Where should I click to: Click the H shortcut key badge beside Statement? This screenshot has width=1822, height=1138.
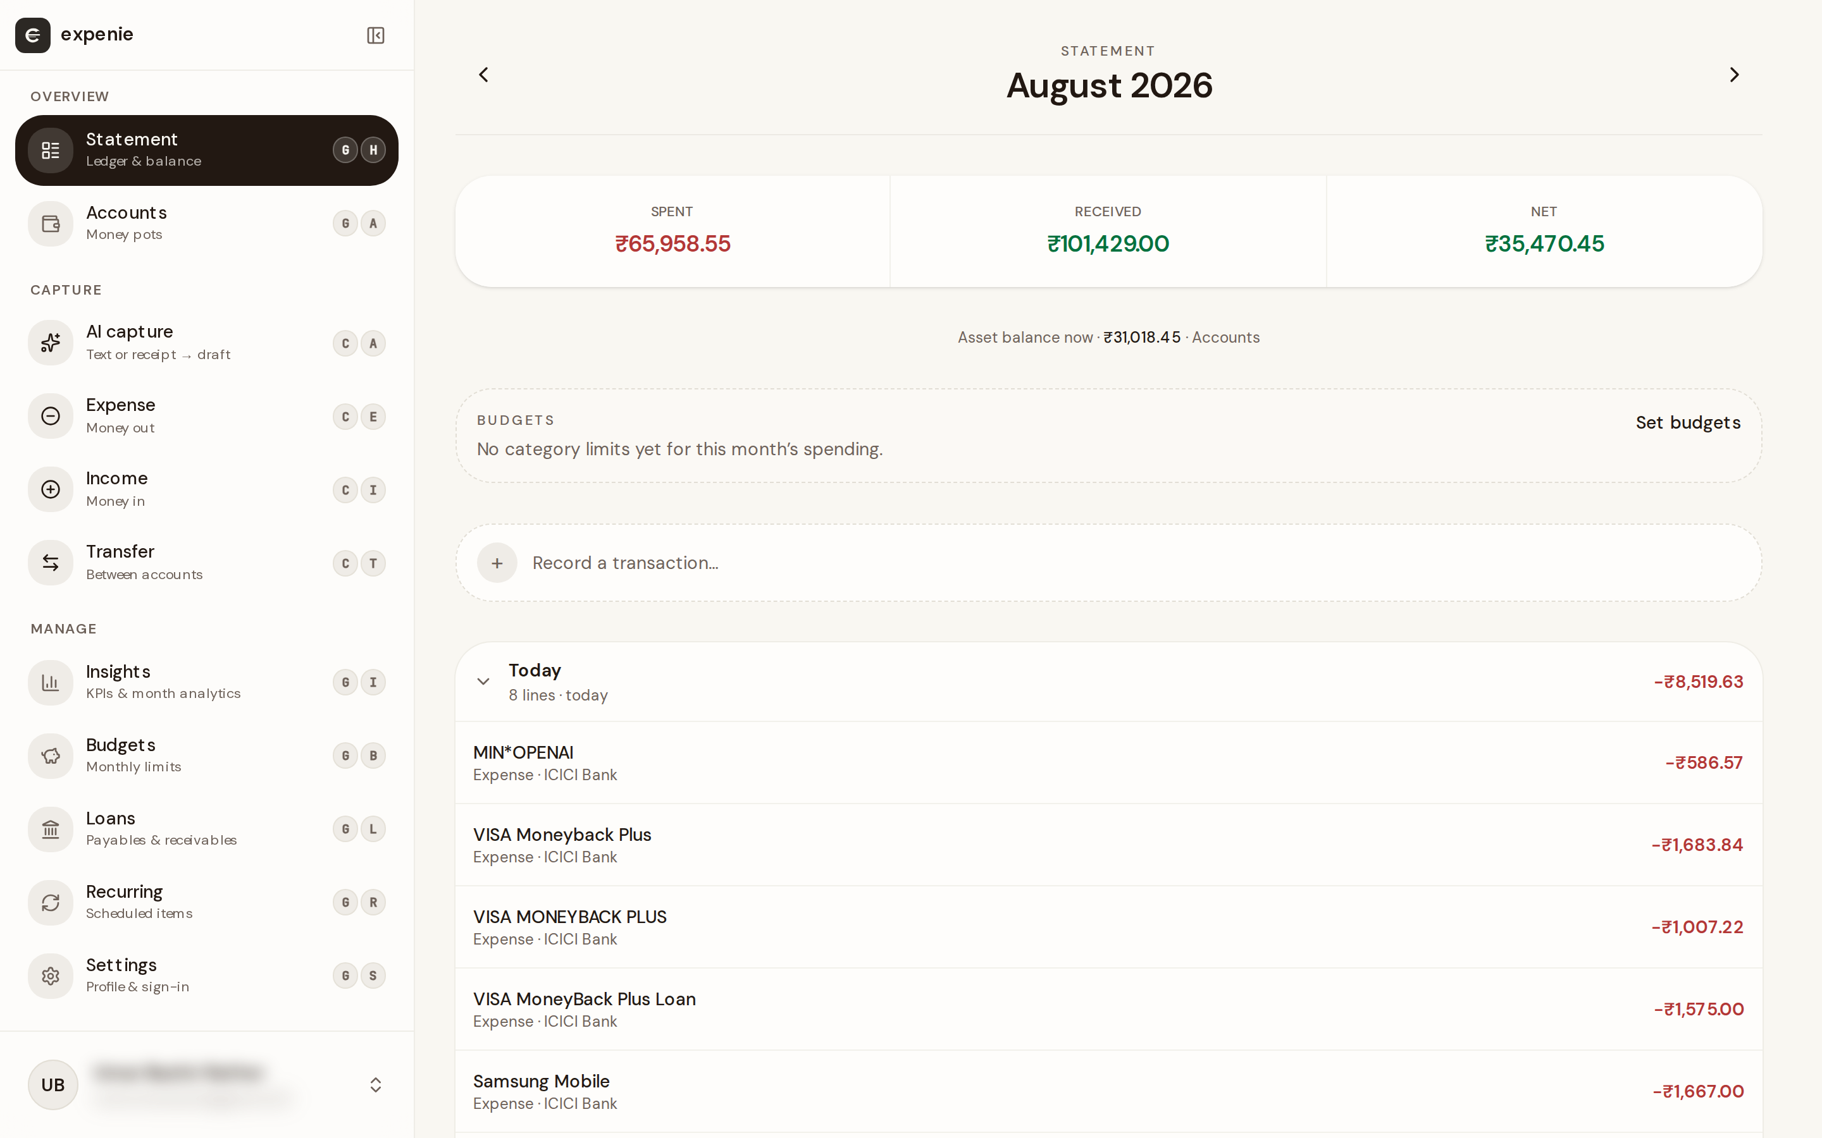[373, 150]
